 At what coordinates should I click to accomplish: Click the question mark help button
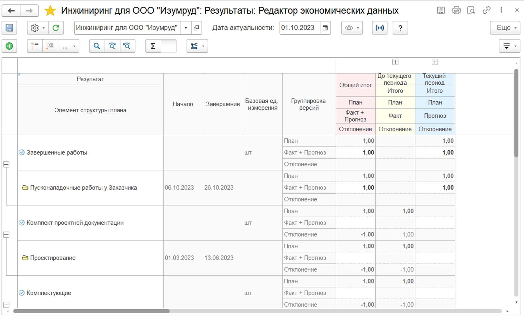point(400,28)
